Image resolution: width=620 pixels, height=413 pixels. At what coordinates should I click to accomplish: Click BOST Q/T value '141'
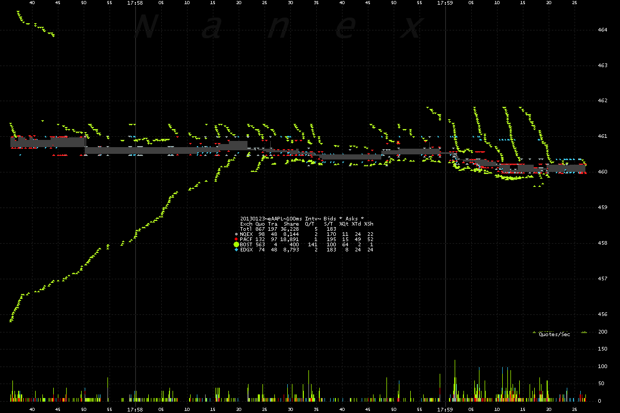[313, 244]
